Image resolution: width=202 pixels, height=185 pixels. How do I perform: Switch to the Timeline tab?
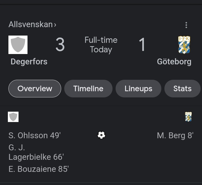[x=88, y=88]
